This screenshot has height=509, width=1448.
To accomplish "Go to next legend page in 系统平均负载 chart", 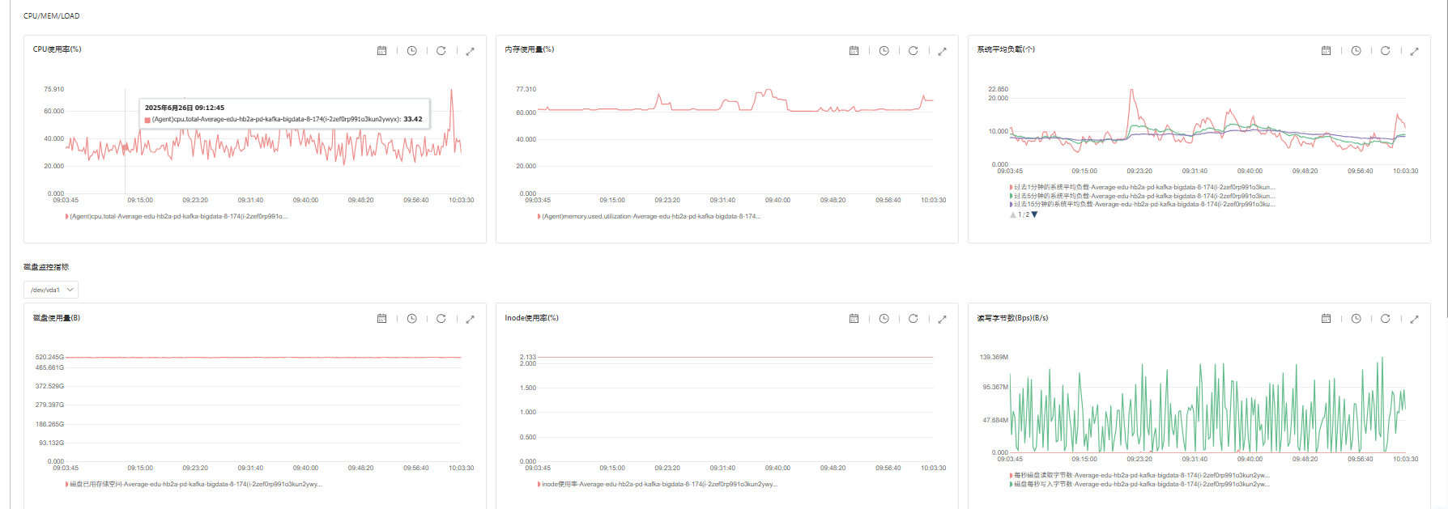I will [x=1034, y=214].
